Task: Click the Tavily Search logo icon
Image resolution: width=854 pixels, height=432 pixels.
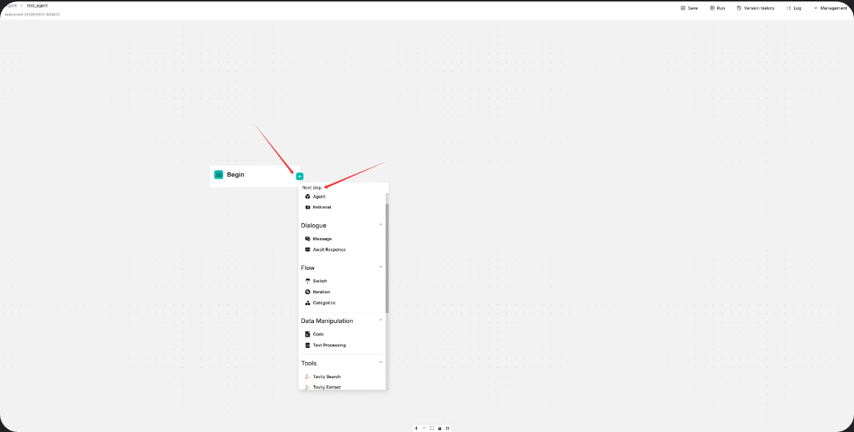Action: point(307,377)
